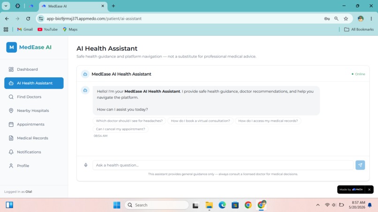
Task: Open the widgets panel icon on taskbar
Action: [9, 205]
